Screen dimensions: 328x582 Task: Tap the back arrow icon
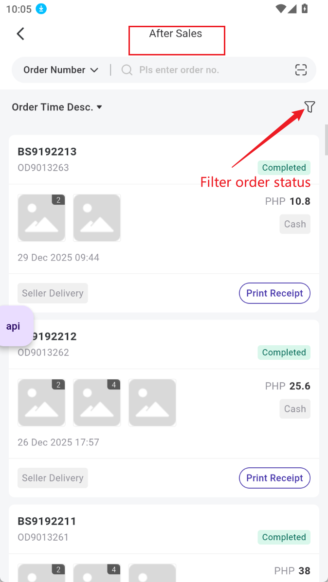click(20, 34)
